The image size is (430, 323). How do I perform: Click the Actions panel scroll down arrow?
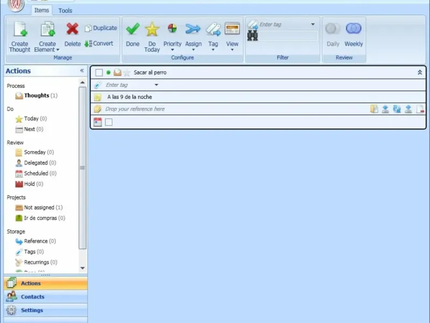[x=82, y=268]
